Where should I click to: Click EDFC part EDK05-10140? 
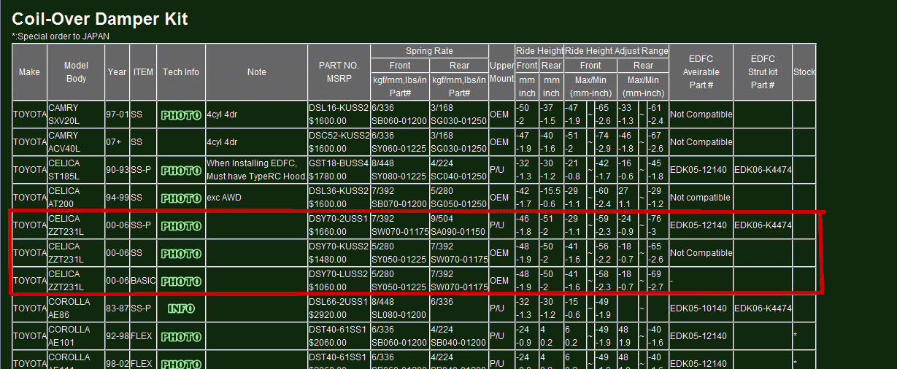(698, 308)
